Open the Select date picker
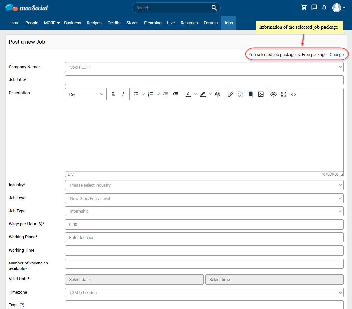This screenshot has height=309, width=352. pos(134,280)
